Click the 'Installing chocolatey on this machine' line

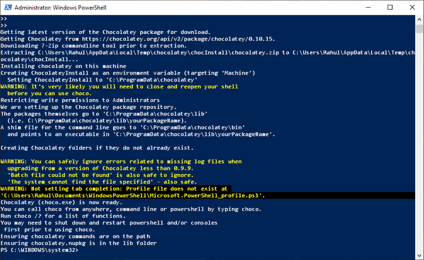(x=63, y=66)
